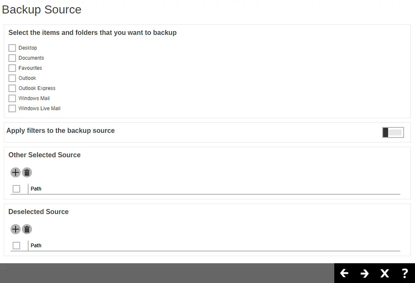Tick the Windows Live Mail checkbox
This screenshot has height=283, width=415.
(x=12, y=108)
